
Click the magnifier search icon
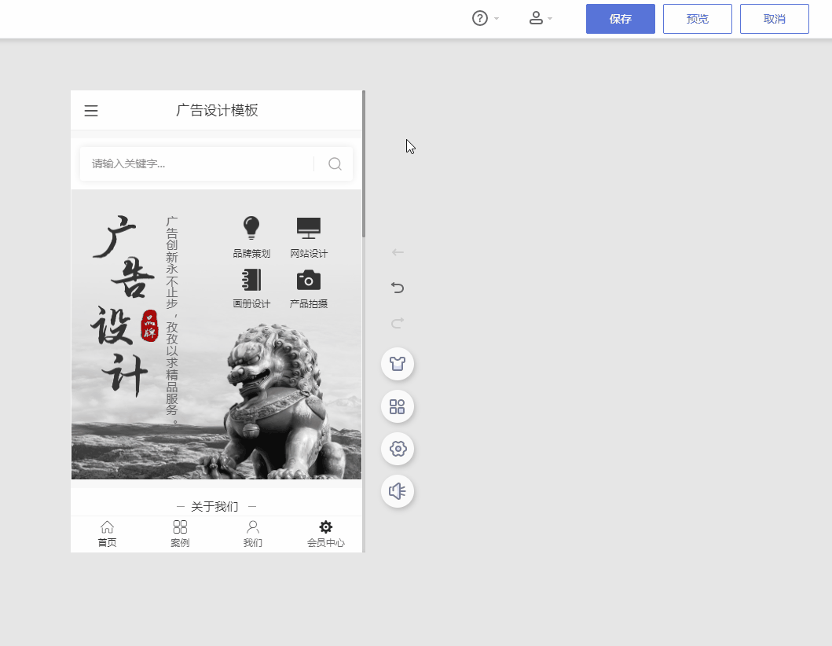pyautogui.click(x=335, y=164)
